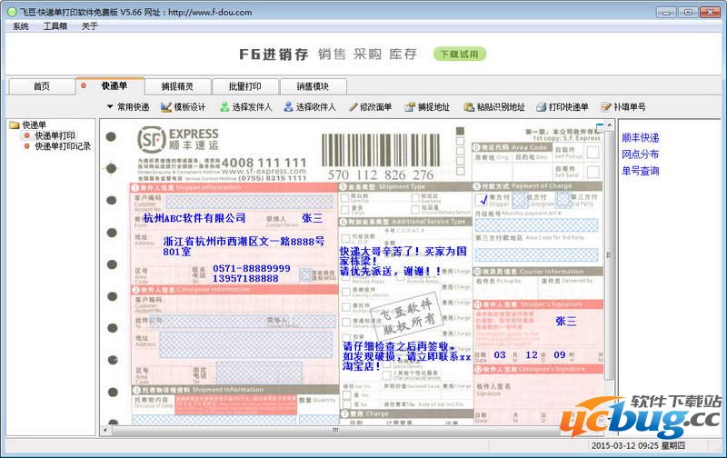Open the 工具箱 menu
This screenshot has height=458, width=727.
[55, 26]
